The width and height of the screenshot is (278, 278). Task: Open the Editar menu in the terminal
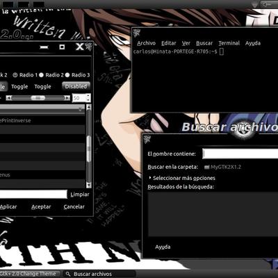(x=169, y=43)
